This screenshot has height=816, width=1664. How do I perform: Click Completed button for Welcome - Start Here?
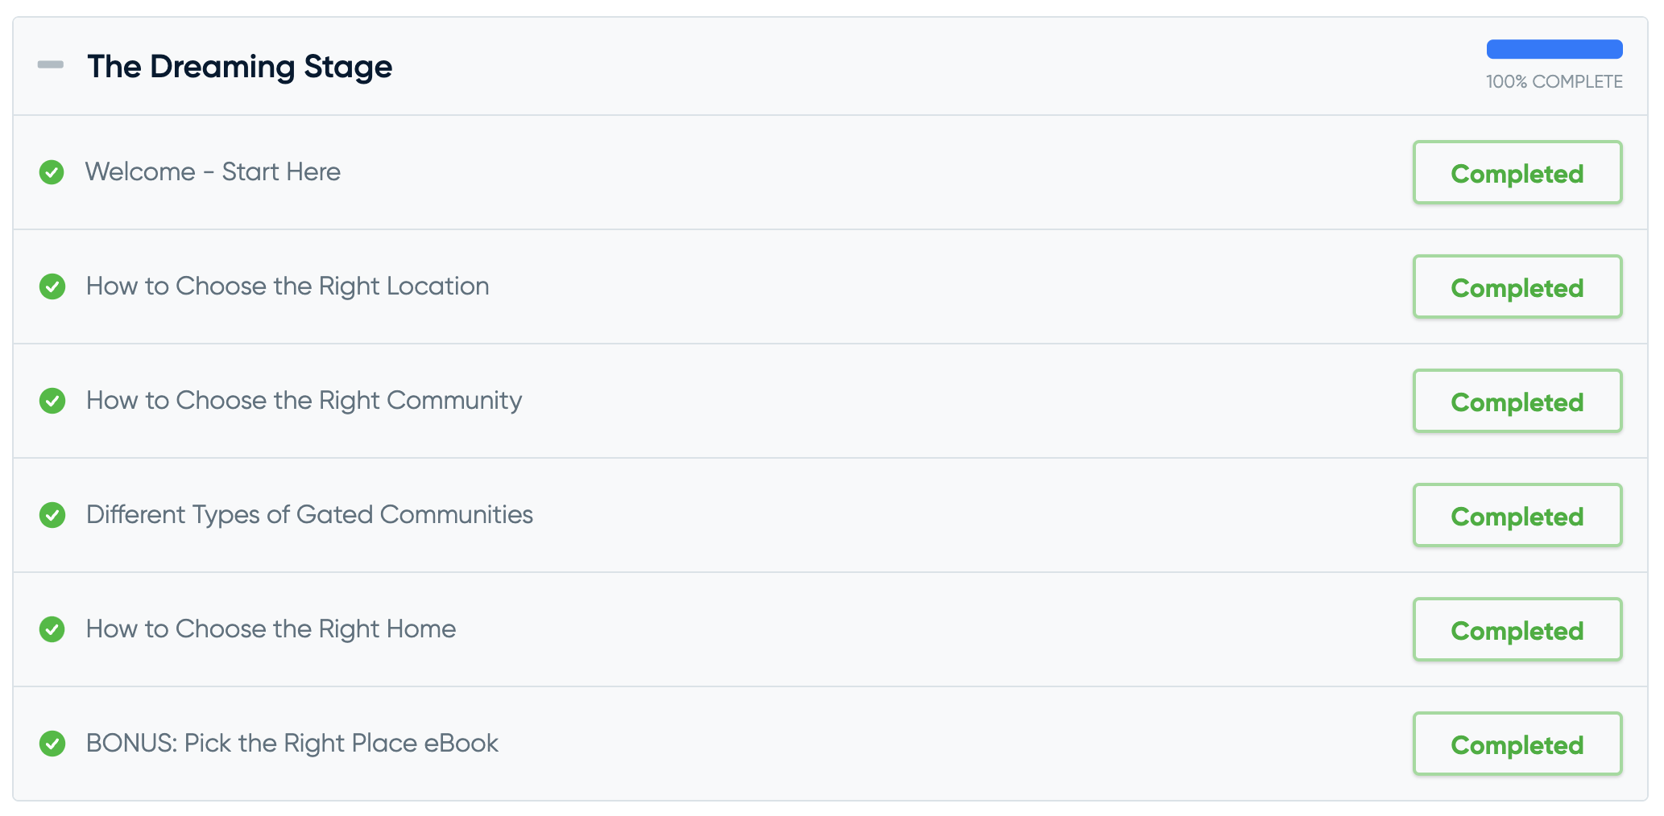click(1517, 172)
